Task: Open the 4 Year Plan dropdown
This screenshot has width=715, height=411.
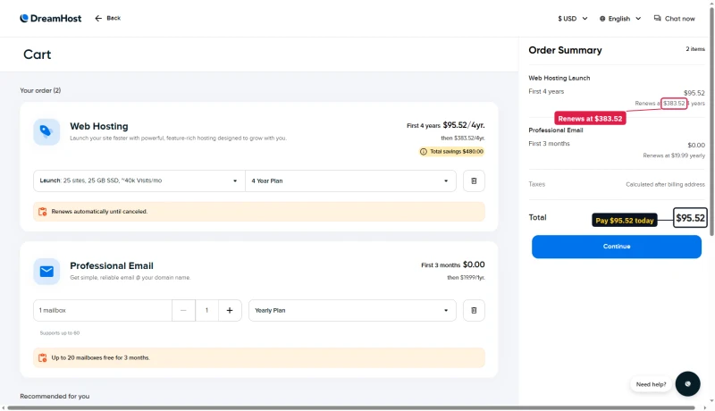Action: 350,180
